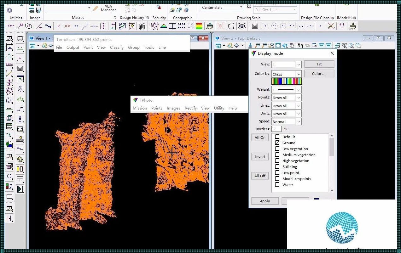
Task: Open the macros name dropdown in ribbon
Action: (68, 8)
